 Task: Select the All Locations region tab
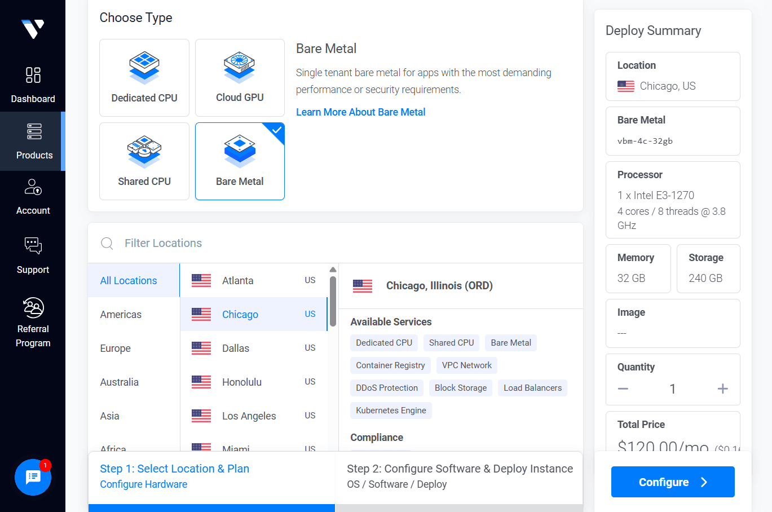134,280
